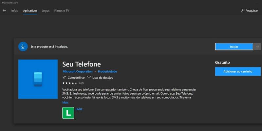Expand the description with Mais link
Screen dimensions: 262x131
coord(65,103)
